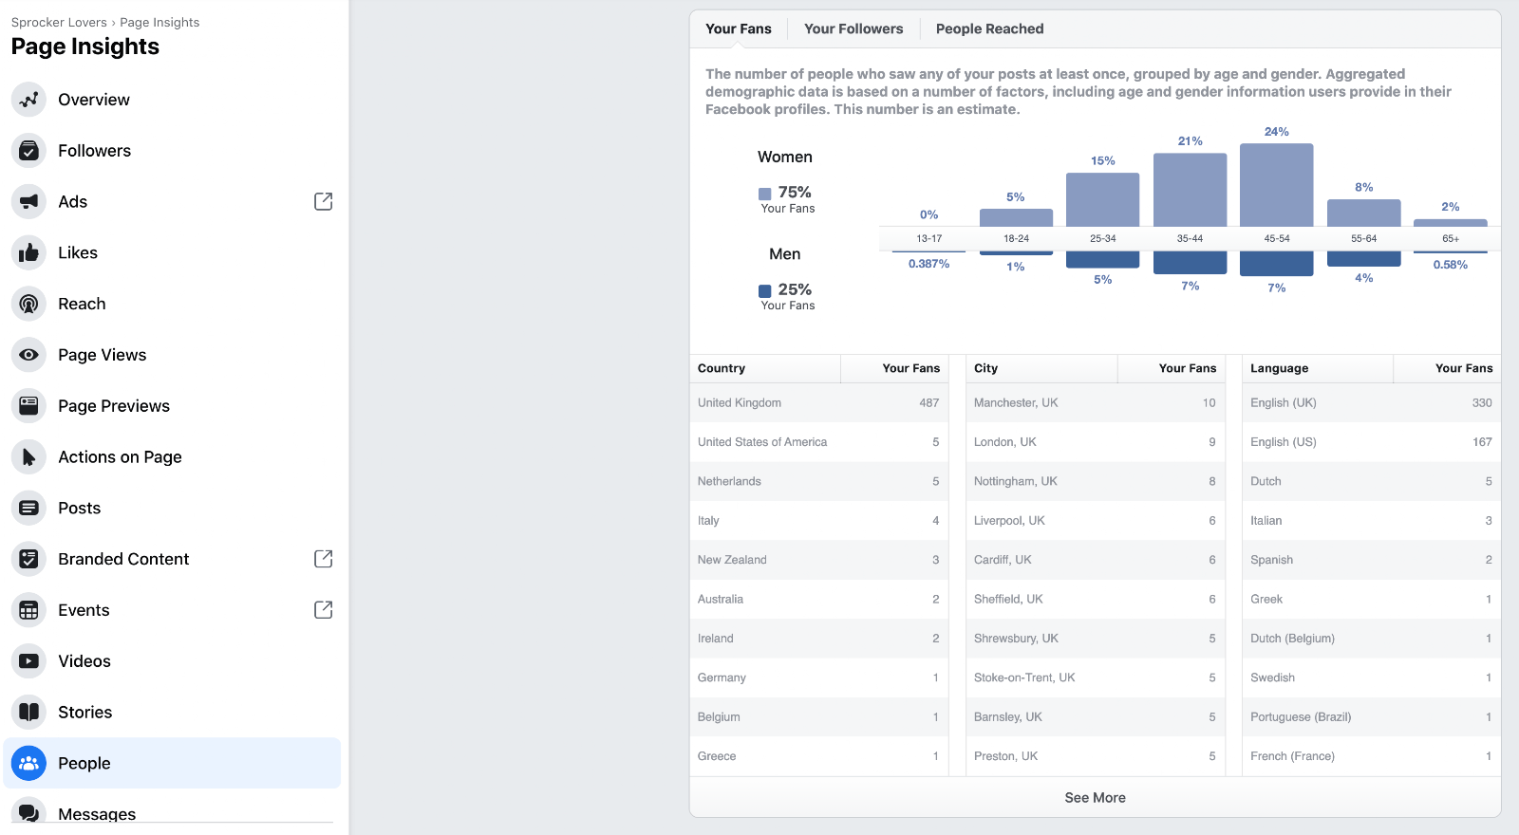Select the Shrewsbury, UK row
This screenshot has width=1519, height=835.
(x=1095, y=639)
